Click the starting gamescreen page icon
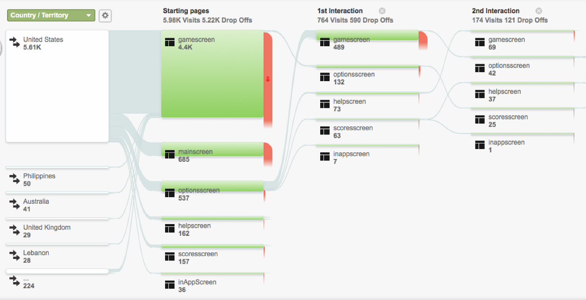Image resolution: width=586 pixels, height=300 pixels. point(170,42)
